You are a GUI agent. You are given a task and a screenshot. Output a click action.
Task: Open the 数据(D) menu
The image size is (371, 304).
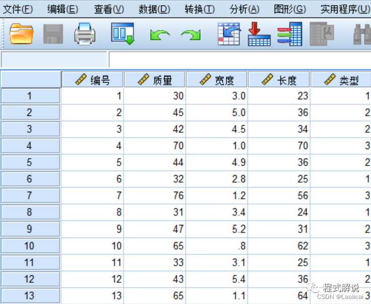click(154, 10)
